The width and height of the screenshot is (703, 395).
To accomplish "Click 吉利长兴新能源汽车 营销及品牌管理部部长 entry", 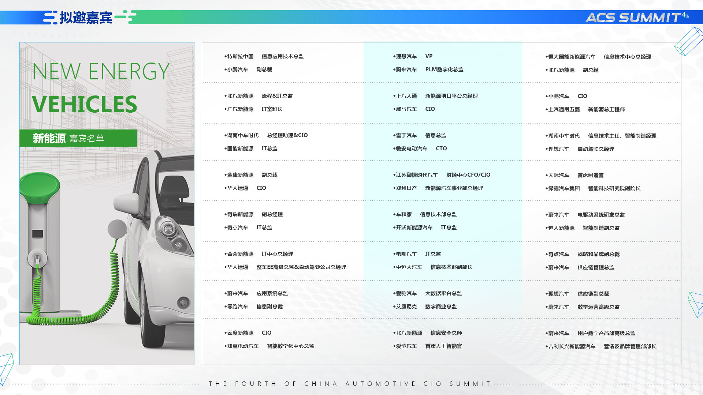I will tap(601, 346).
